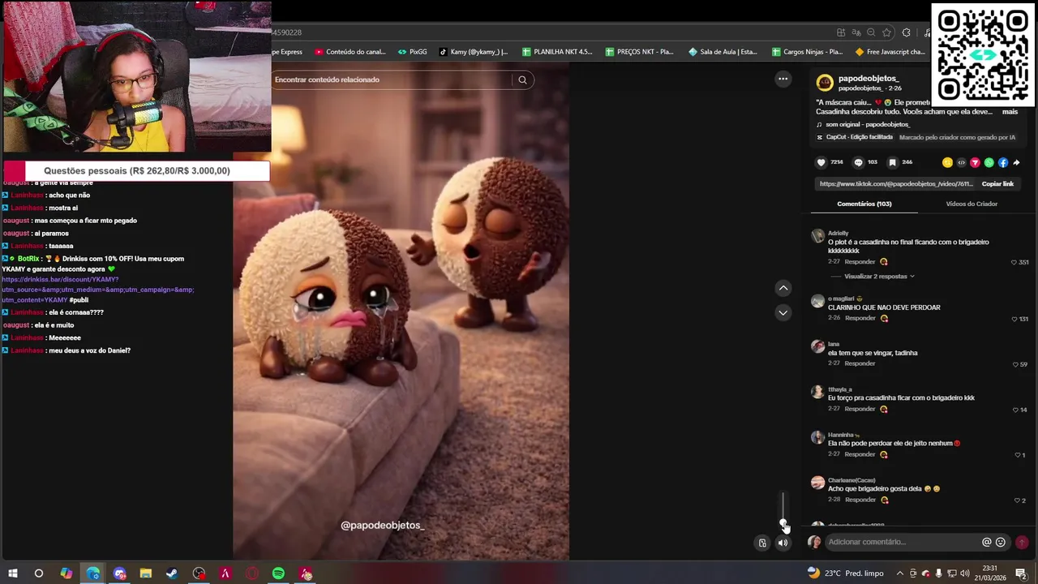This screenshot has height=584, width=1038.
Task: Share the video via WhatsApp icon
Action: pyautogui.click(x=989, y=162)
